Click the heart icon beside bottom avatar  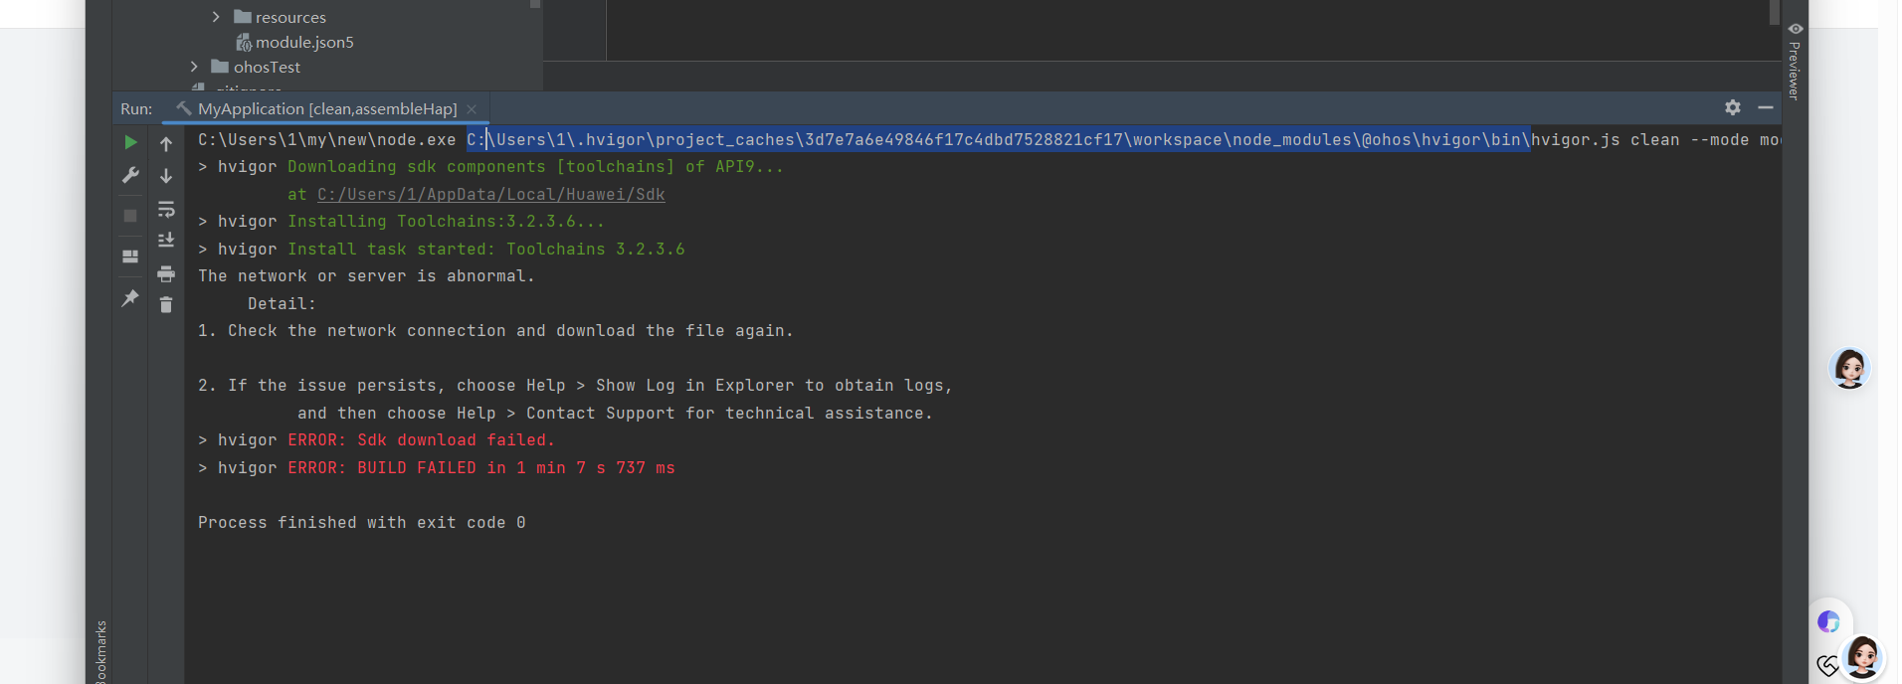(1827, 665)
